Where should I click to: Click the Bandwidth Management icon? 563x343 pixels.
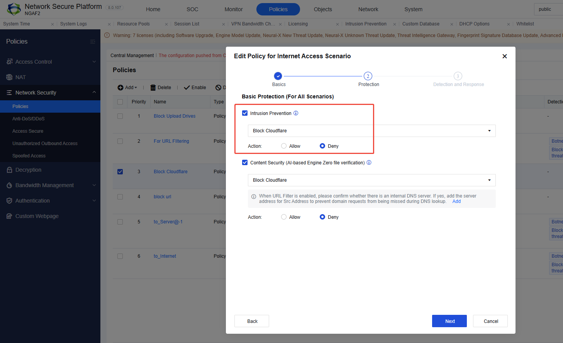9,185
